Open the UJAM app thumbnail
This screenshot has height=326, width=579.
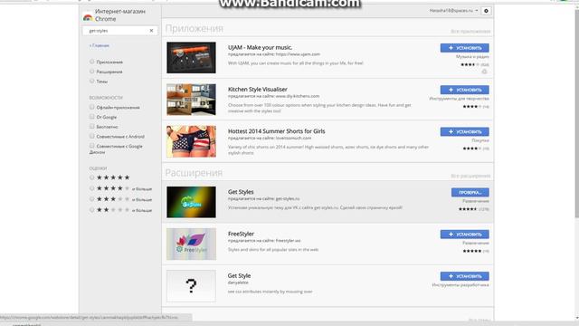click(191, 58)
